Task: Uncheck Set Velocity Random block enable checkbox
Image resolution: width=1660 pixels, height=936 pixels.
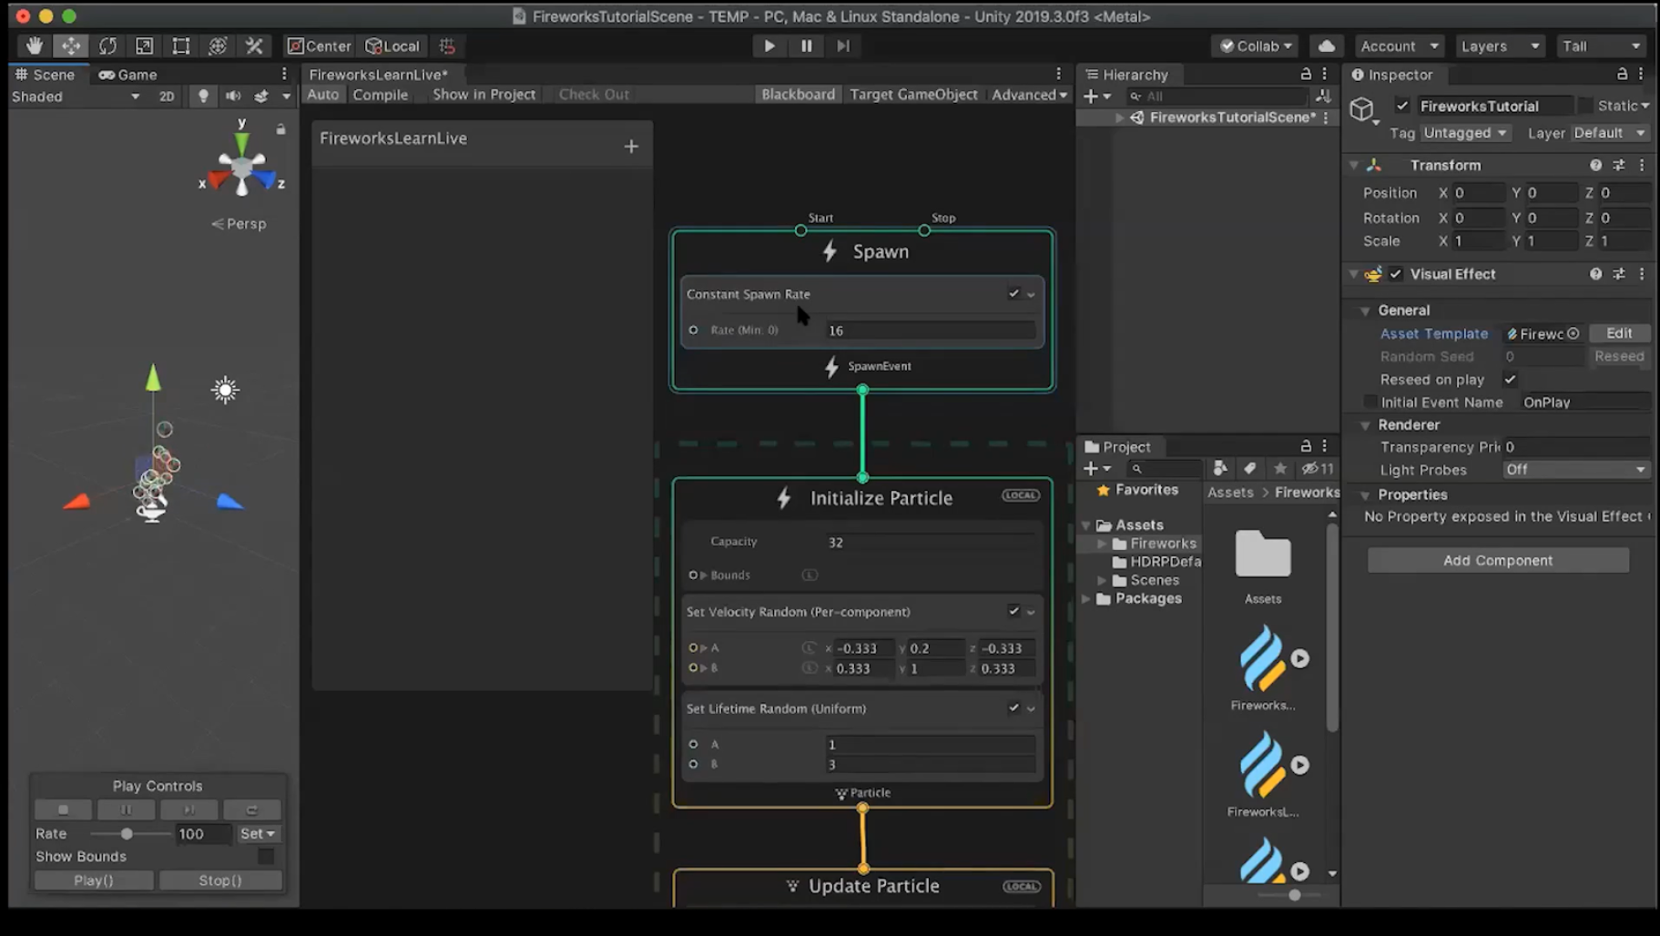Action: 1013,611
